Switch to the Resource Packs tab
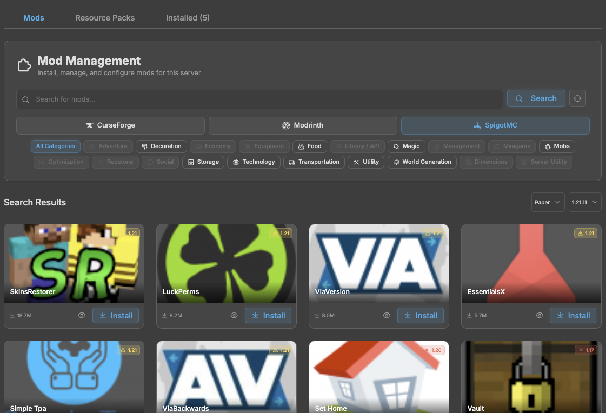The width and height of the screenshot is (606, 413). pyautogui.click(x=105, y=17)
